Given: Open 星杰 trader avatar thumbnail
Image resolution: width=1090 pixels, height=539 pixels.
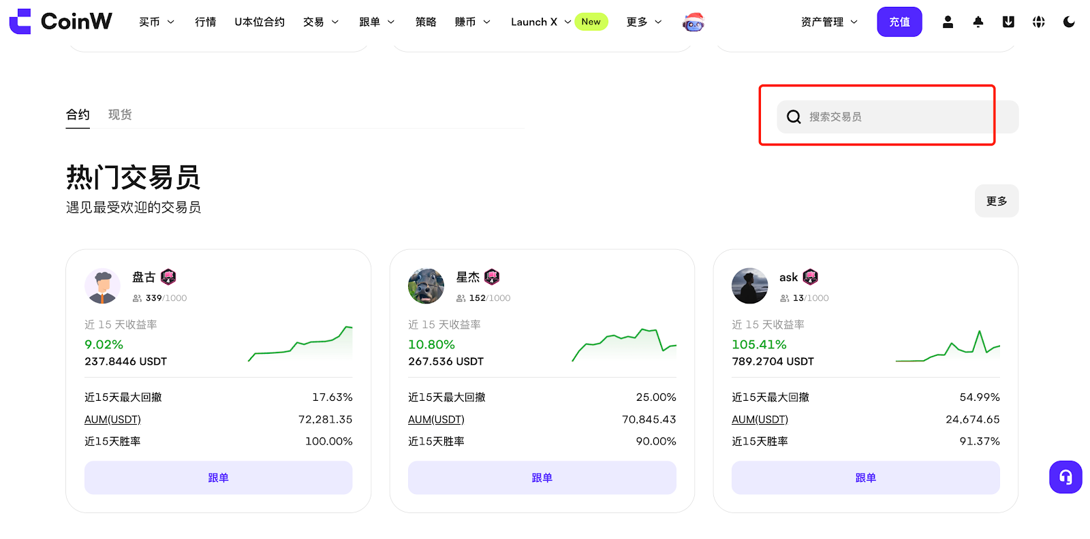Looking at the screenshot, I should [426, 286].
